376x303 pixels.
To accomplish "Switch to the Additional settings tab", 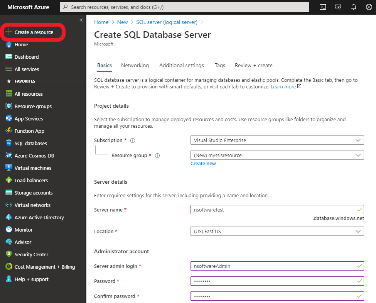I will coord(182,65).
